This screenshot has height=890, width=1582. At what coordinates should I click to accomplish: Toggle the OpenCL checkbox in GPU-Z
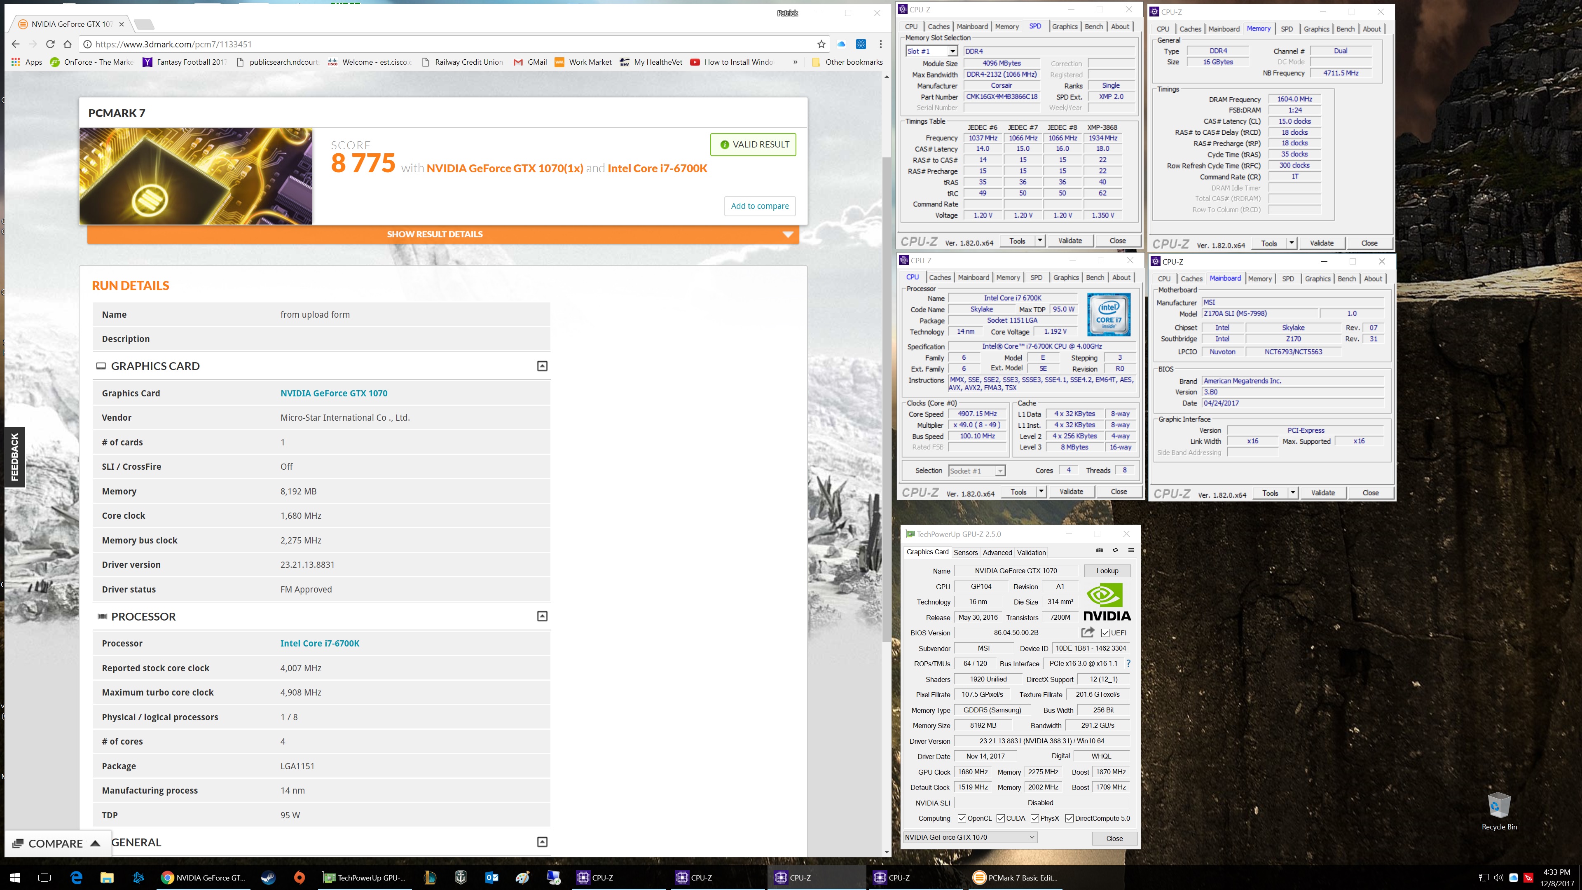pyautogui.click(x=962, y=818)
